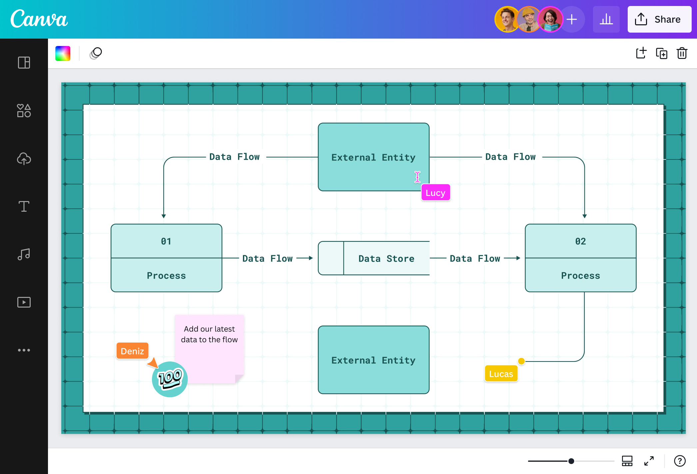Open the Elements panel in the sidebar

pyautogui.click(x=24, y=111)
